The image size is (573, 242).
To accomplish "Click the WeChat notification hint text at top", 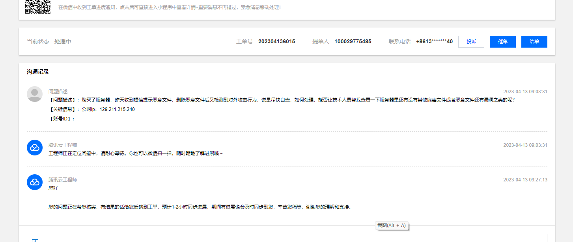I will (170, 7).
